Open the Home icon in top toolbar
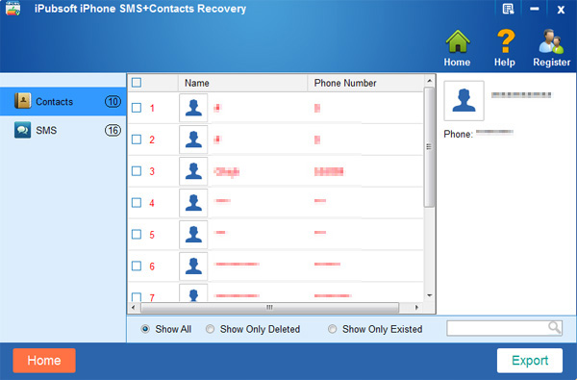Screen dimensions: 577x380 pos(457,41)
